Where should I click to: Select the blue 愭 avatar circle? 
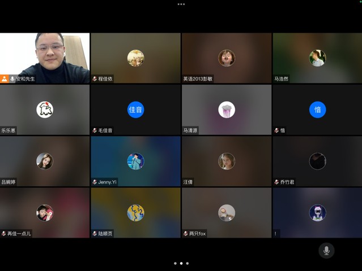click(x=317, y=110)
